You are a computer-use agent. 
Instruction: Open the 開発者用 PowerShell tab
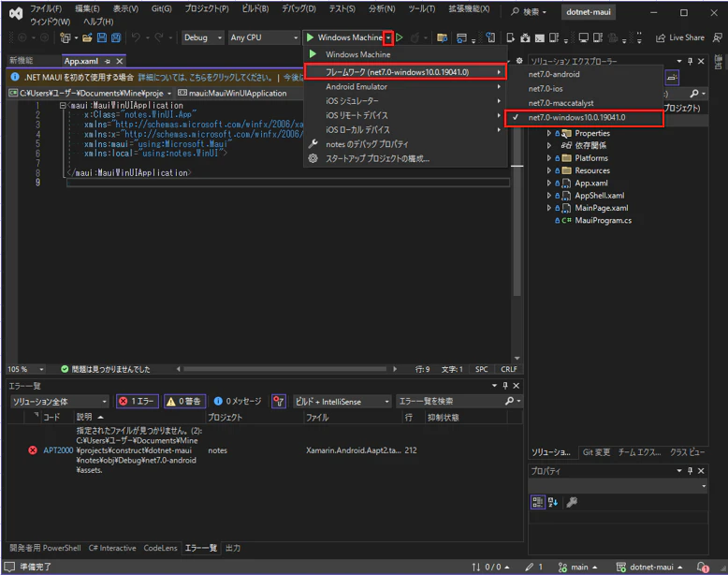(46, 548)
